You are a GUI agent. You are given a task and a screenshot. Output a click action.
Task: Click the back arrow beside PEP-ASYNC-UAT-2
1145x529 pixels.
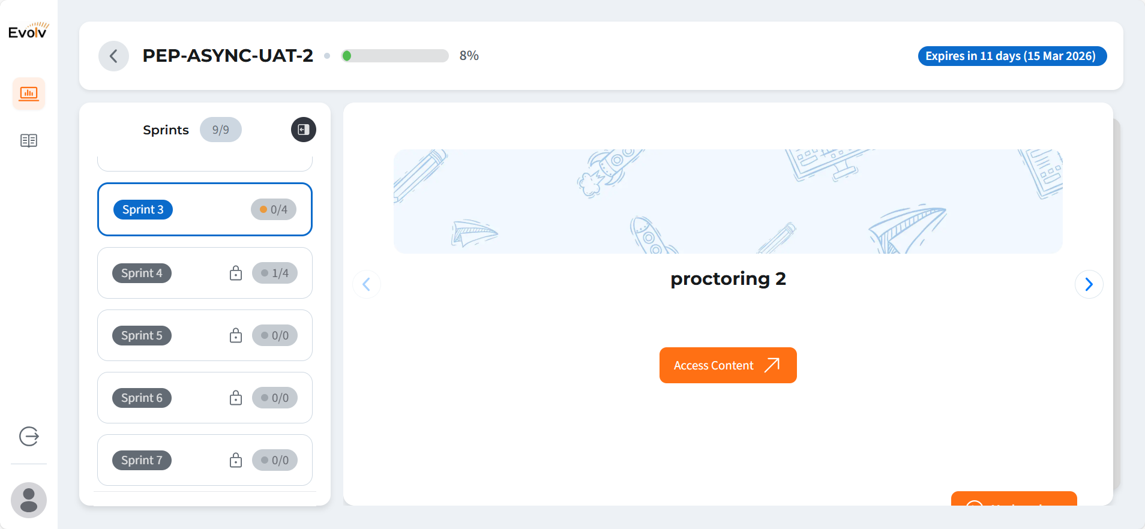(113, 56)
